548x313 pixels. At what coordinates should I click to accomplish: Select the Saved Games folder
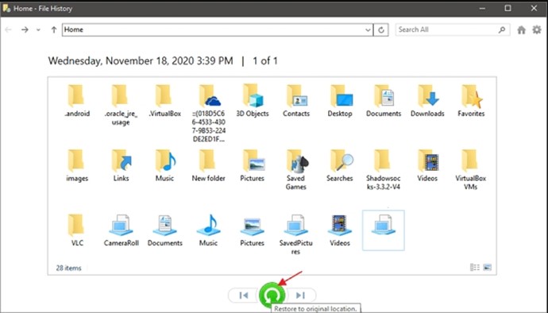coord(295,170)
